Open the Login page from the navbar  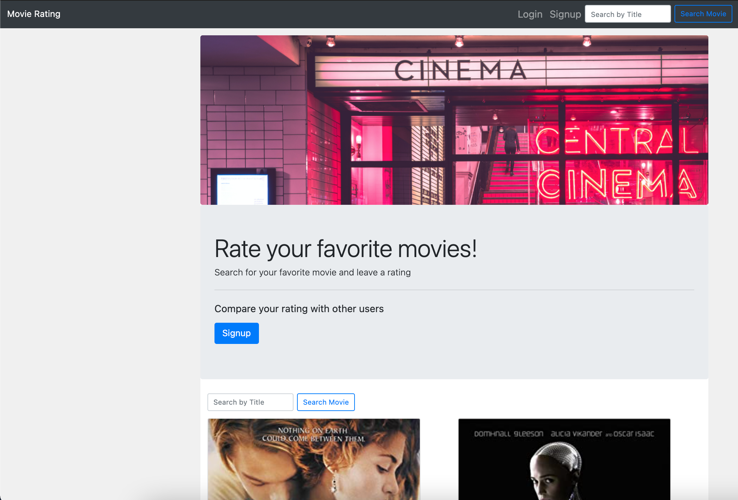tap(530, 14)
